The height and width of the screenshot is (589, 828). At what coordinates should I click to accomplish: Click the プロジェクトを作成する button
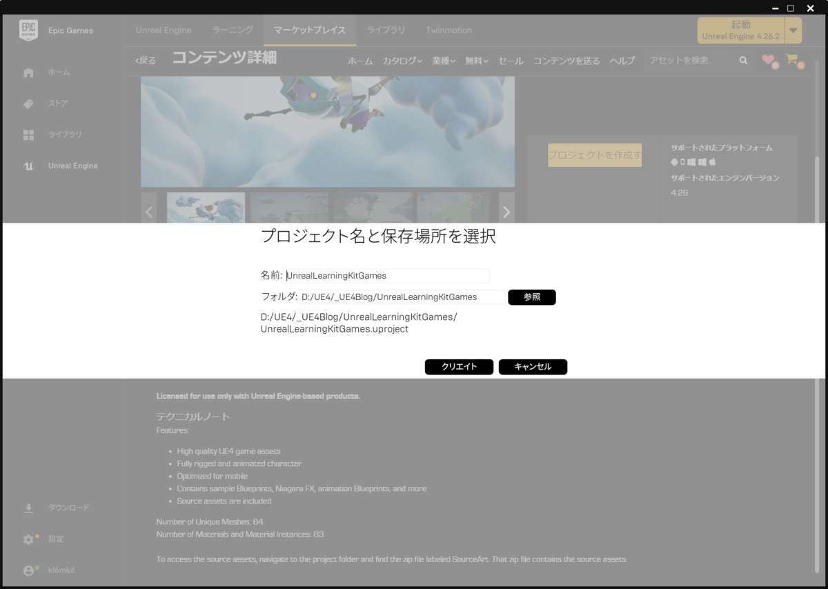tap(595, 155)
